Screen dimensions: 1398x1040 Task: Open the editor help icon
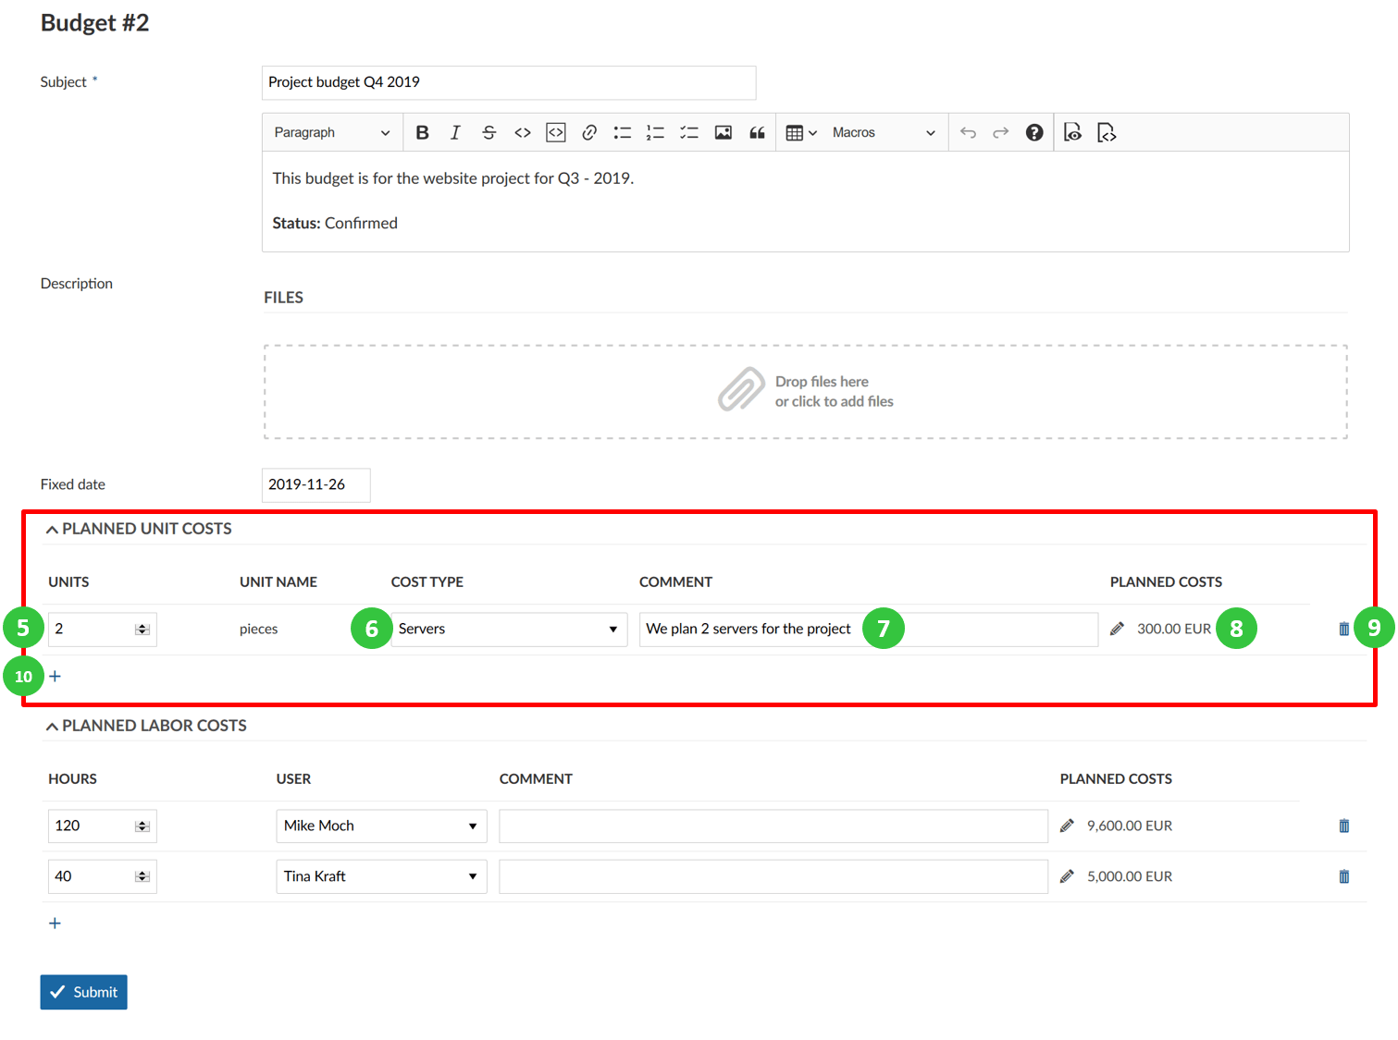pos(1034,133)
